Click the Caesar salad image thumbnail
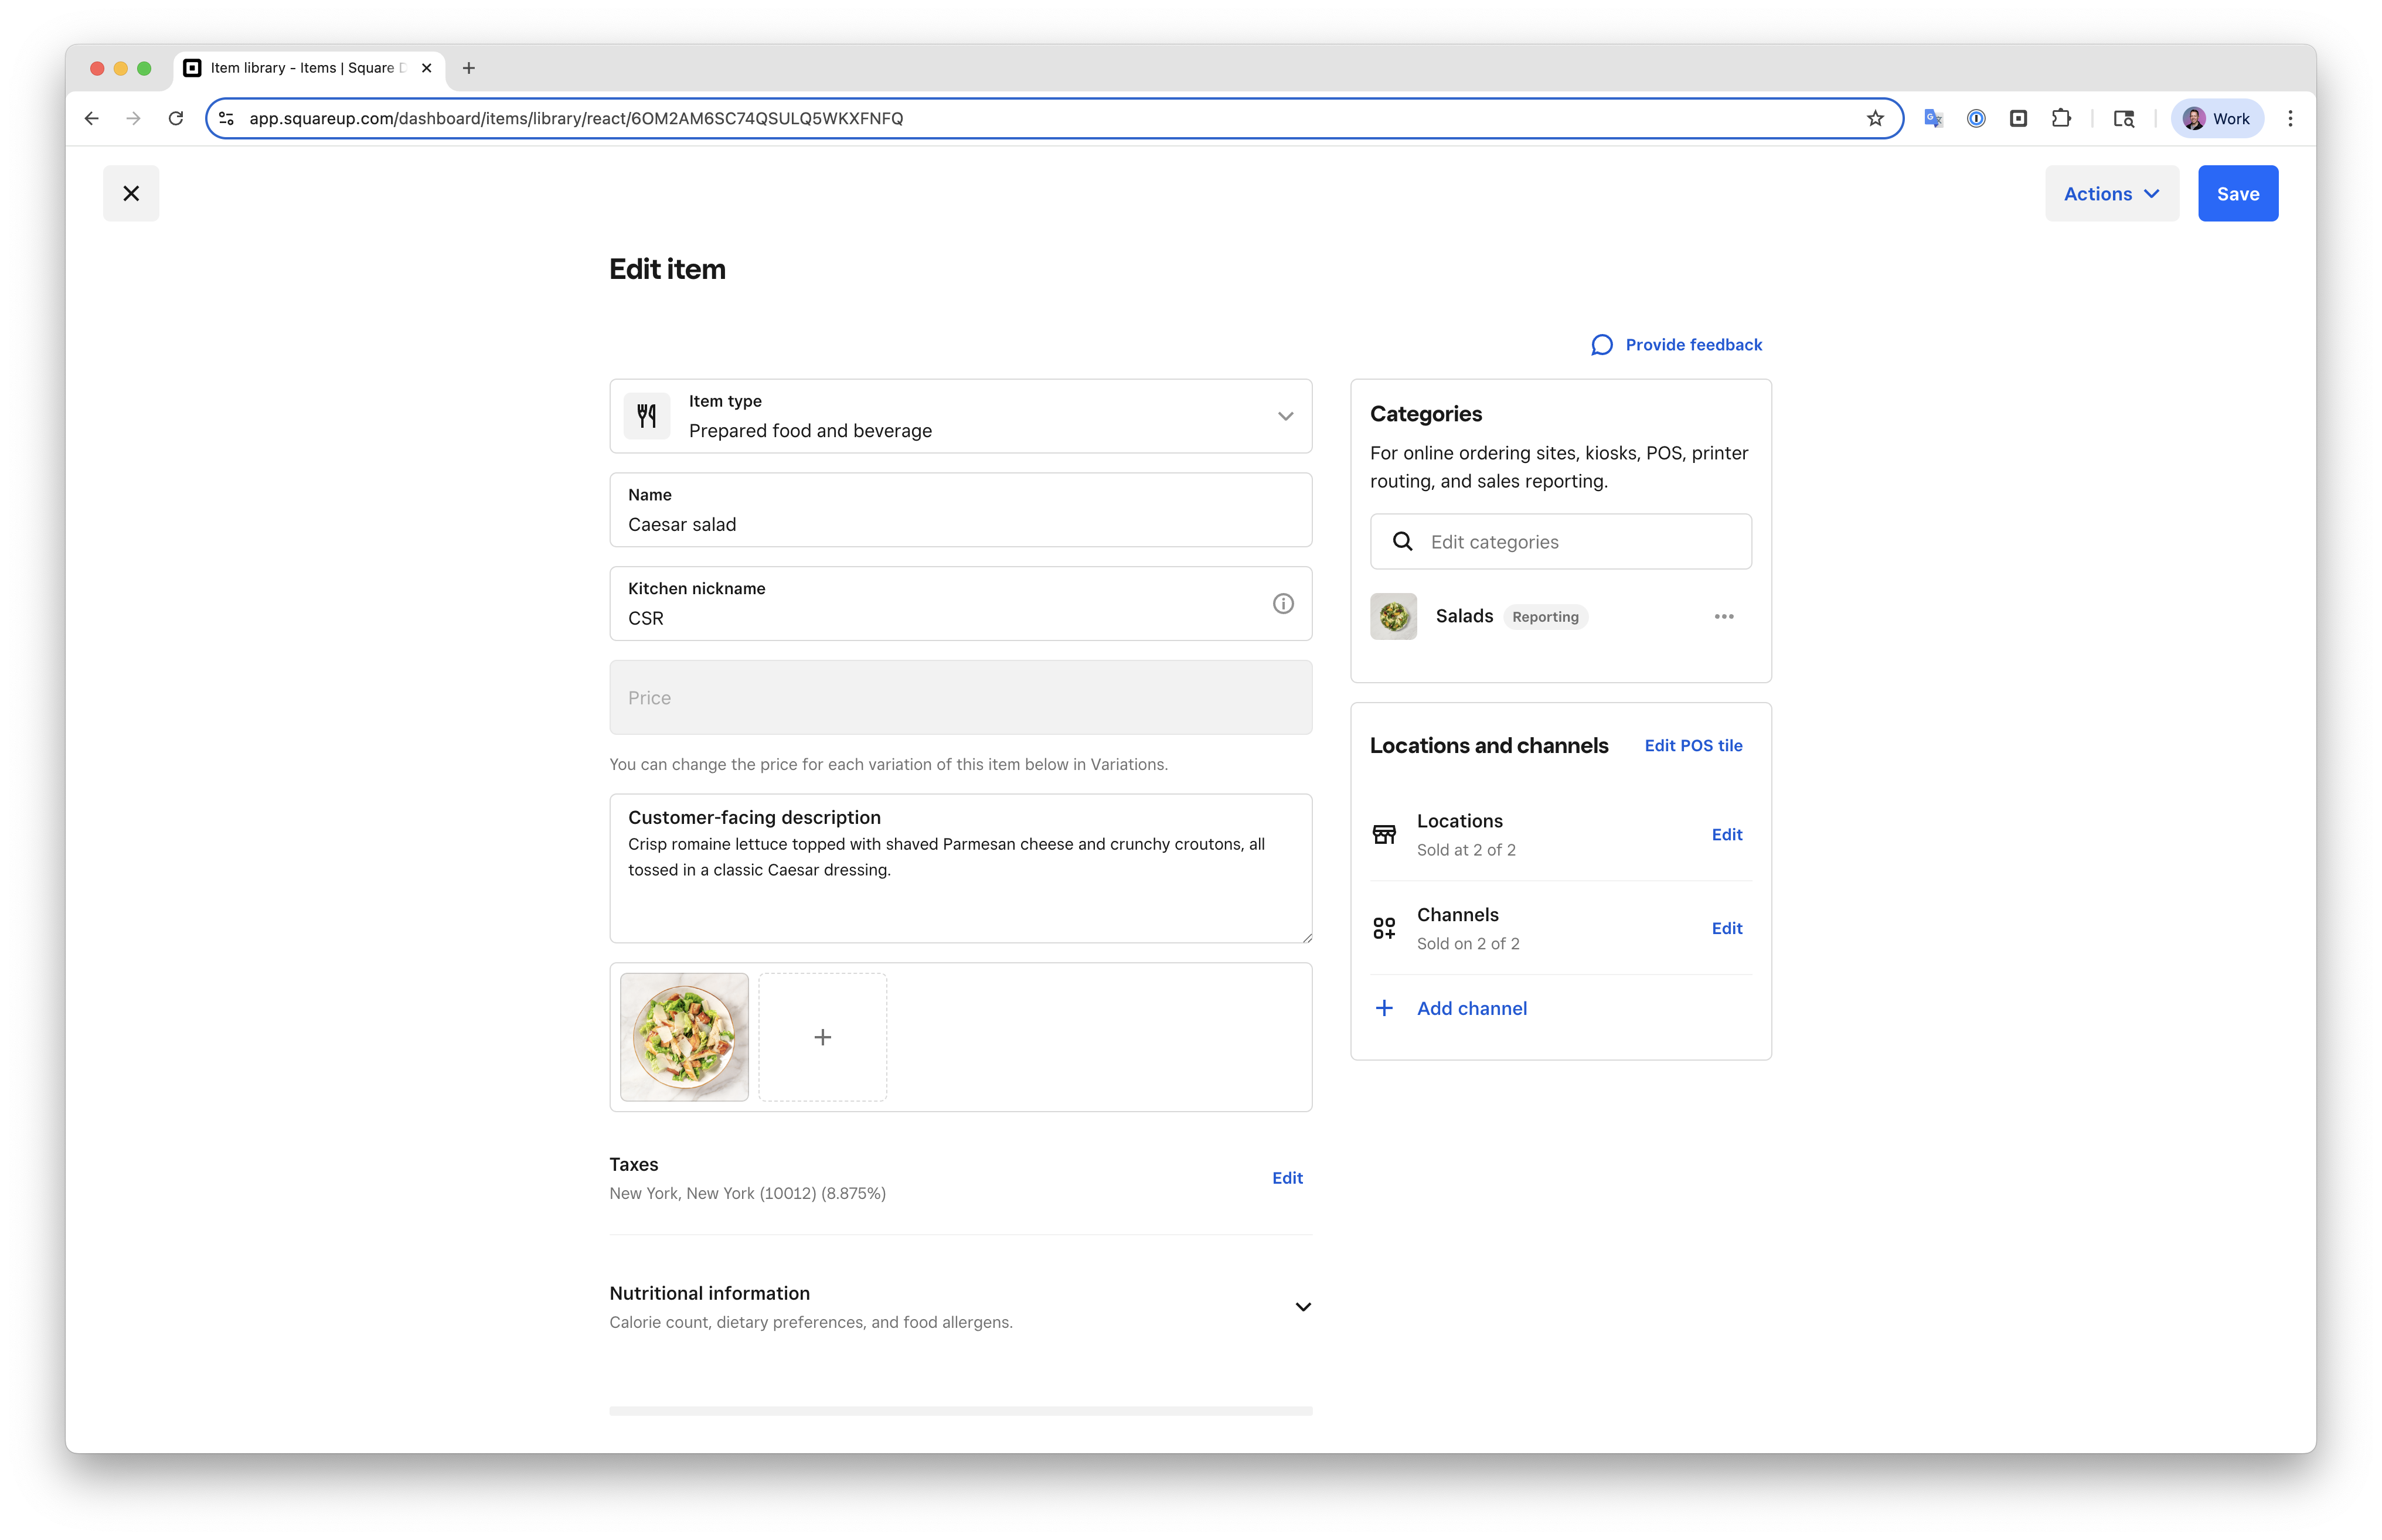Image resolution: width=2382 pixels, height=1540 pixels. pyautogui.click(x=684, y=1037)
